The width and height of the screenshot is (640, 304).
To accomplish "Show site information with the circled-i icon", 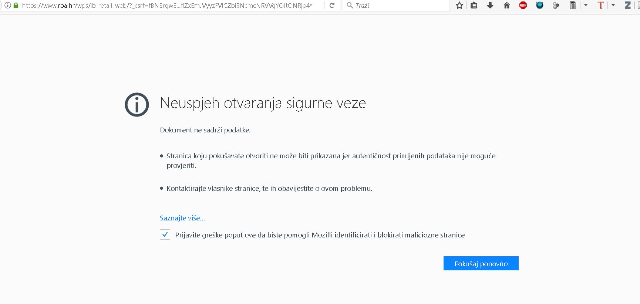I will pos(7,6).
